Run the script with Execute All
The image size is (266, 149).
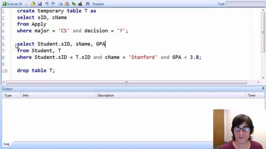12,4
